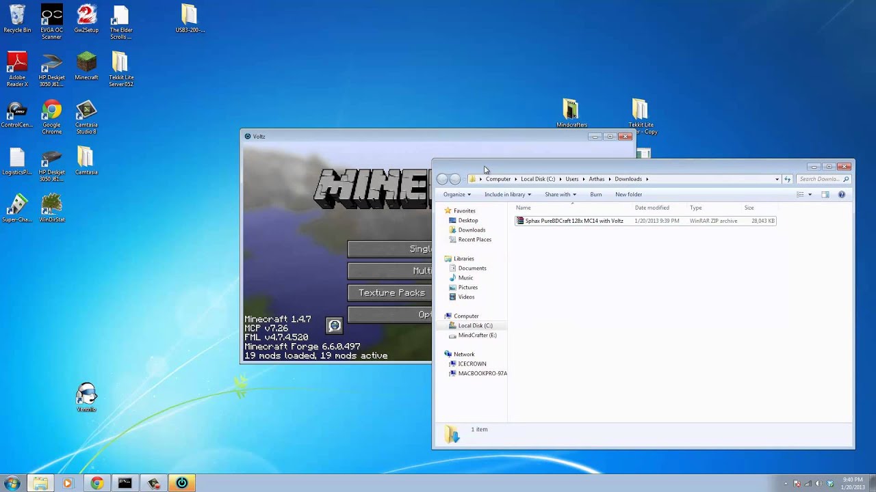This screenshot has width=876, height=492.
Task: Open EVGA OC Scanner desktop icon
Action: pos(51,21)
